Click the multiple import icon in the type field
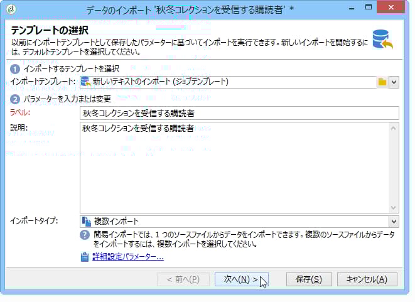The width and height of the screenshot is (415, 302). 86,221
